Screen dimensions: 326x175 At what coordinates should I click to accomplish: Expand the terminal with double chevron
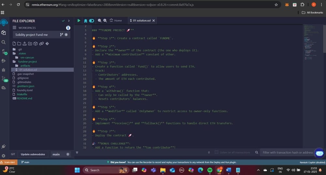pos(77,152)
